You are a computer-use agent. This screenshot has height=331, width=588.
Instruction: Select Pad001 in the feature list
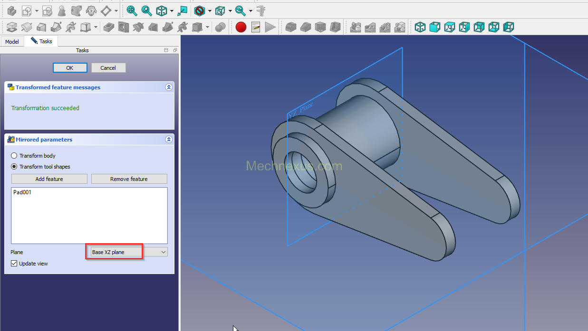pyautogui.click(x=22, y=192)
